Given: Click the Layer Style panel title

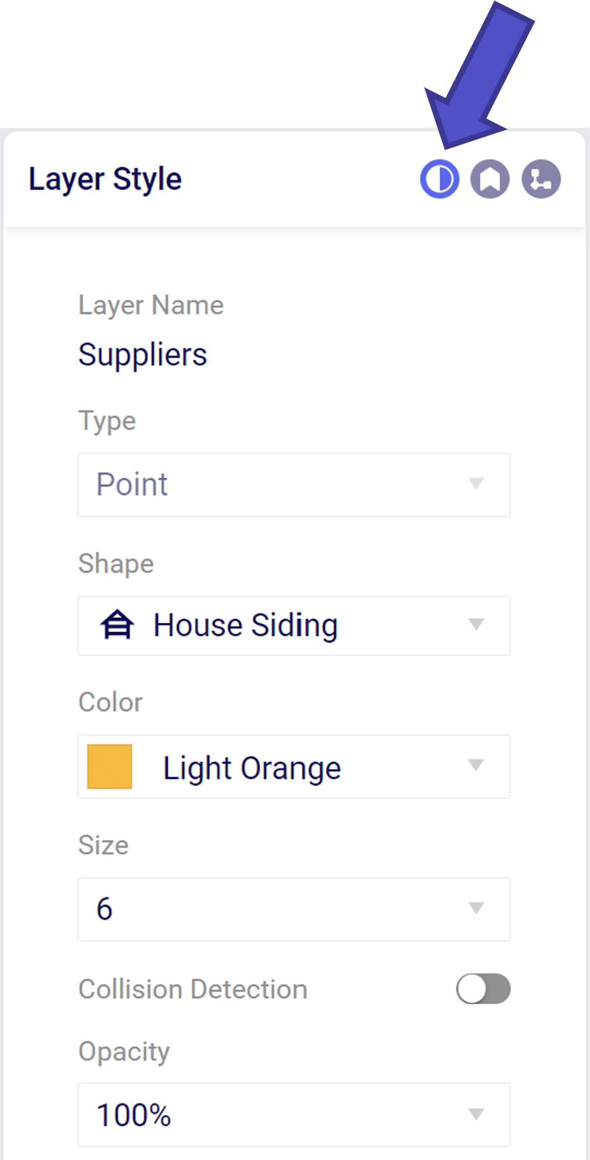Looking at the screenshot, I should (x=105, y=179).
